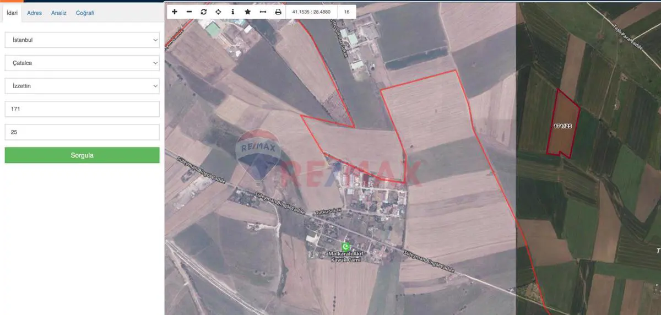Zoom in with the plus icon
This screenshot has height=315, width=661.
click(x=175, y=12)
